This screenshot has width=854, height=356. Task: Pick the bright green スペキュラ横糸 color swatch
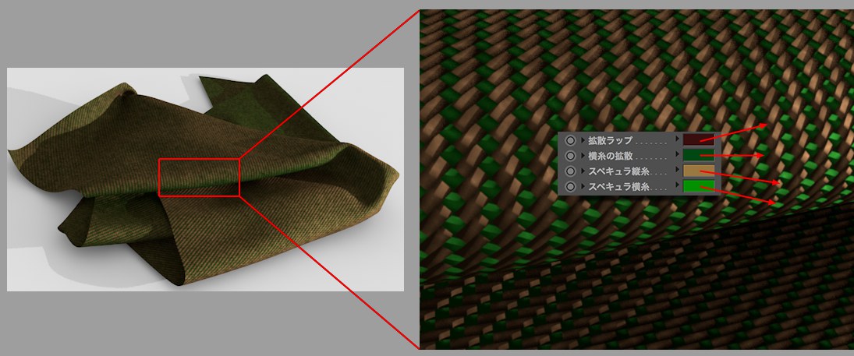pos(698,186)
